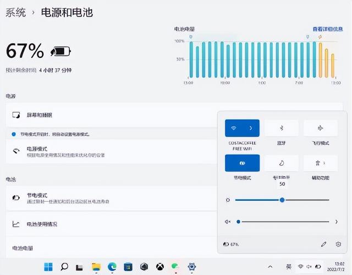Screen dimensions: 352x275
Task: Click the brightness value 50 tooltip
Action: click(282, 184)
